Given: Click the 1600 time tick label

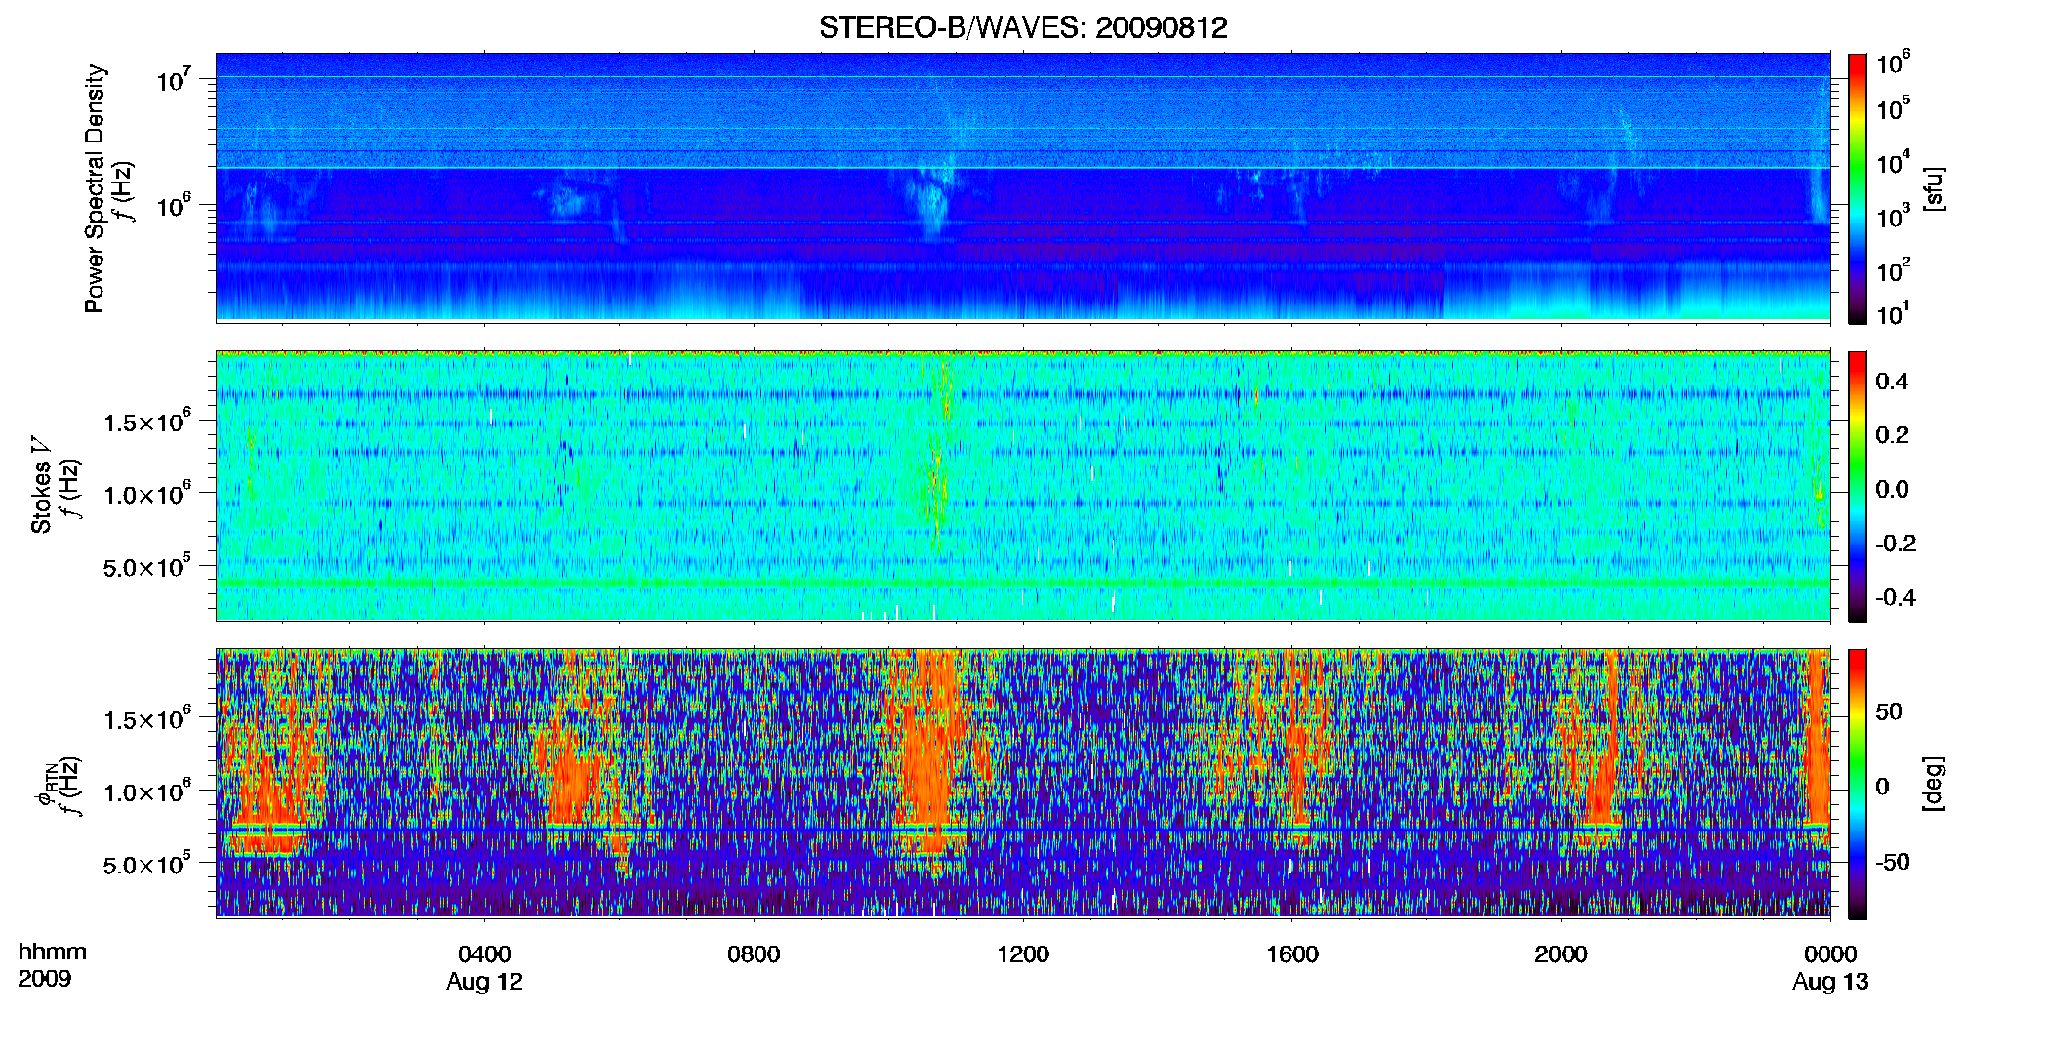Looking at the screenshot, I should point(1292,953).
